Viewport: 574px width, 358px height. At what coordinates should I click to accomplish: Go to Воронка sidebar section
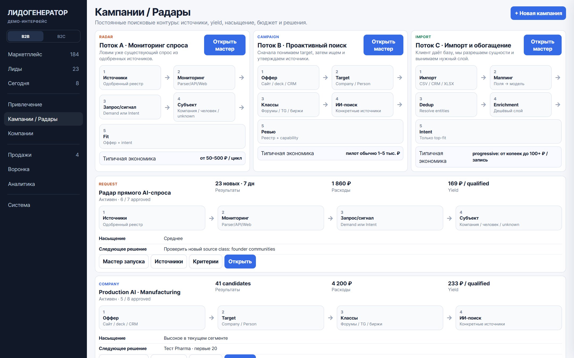coord(43,169)
